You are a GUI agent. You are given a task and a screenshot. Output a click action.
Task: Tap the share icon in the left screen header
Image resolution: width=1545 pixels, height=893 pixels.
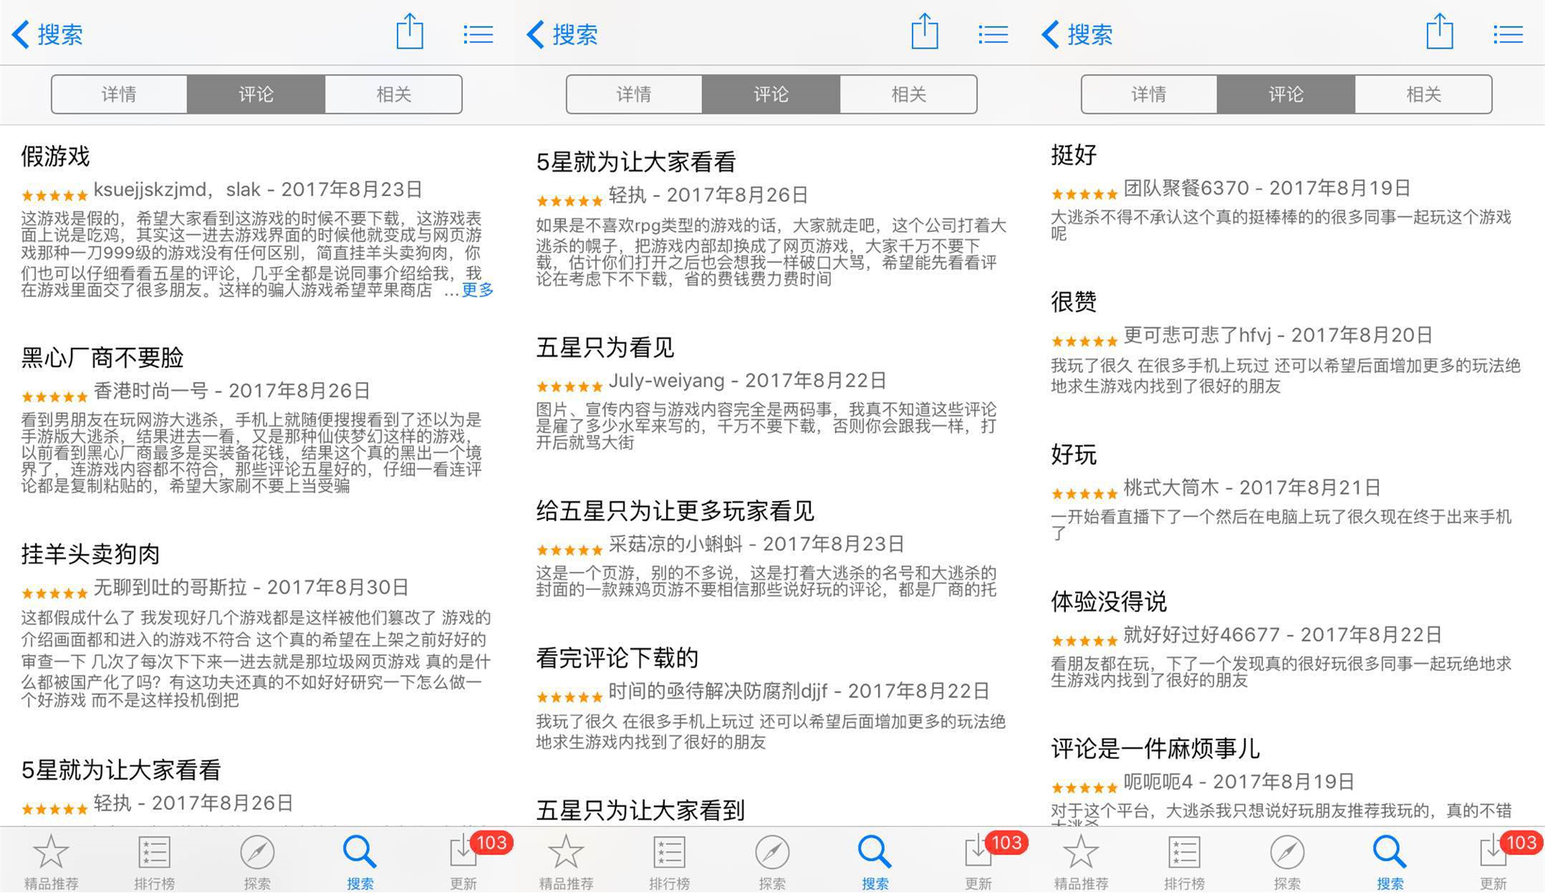(410, 32)
